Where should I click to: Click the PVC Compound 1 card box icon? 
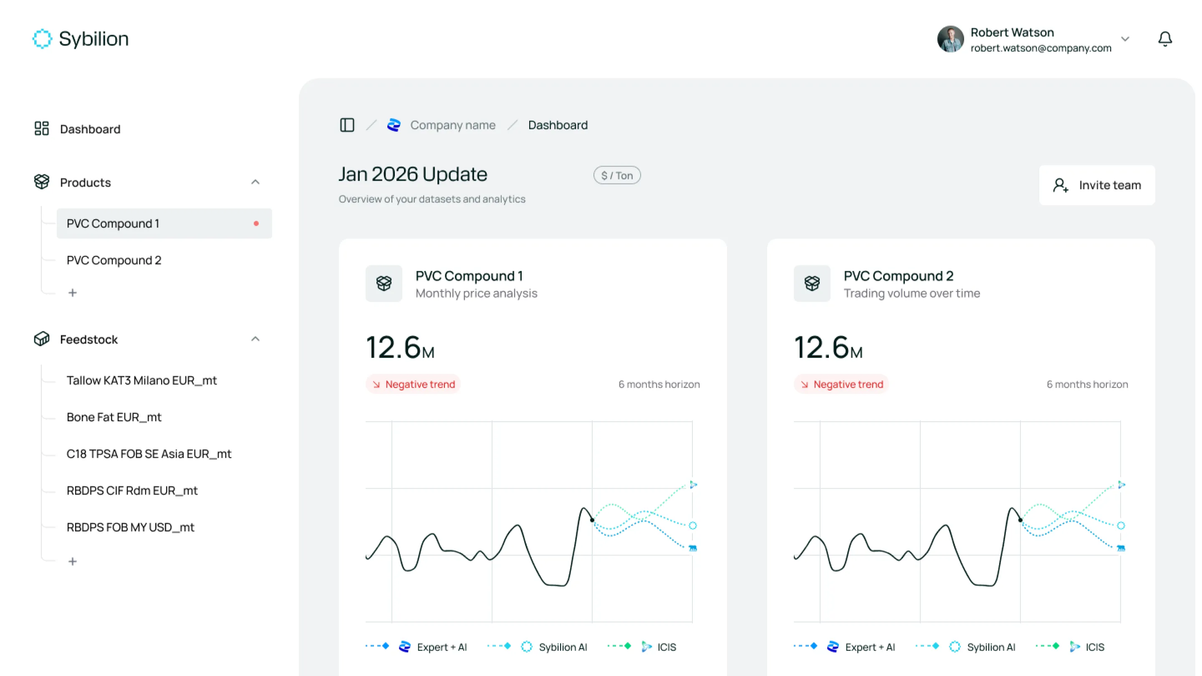tap(384, 283)
